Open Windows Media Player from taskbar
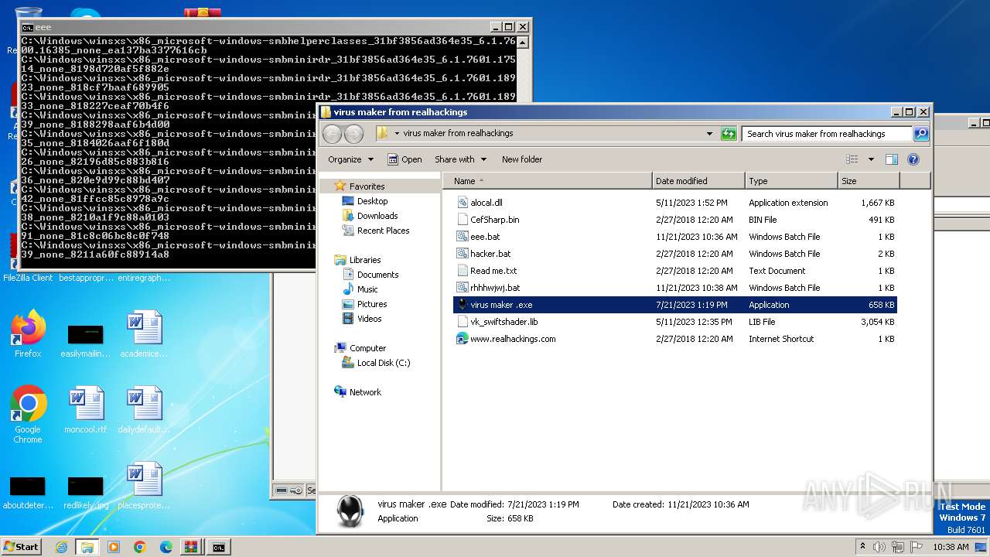Viewport: 990px width, 557px height. (114, 547)
